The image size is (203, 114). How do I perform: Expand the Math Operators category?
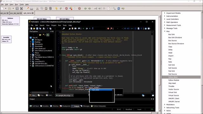(165, 22)
